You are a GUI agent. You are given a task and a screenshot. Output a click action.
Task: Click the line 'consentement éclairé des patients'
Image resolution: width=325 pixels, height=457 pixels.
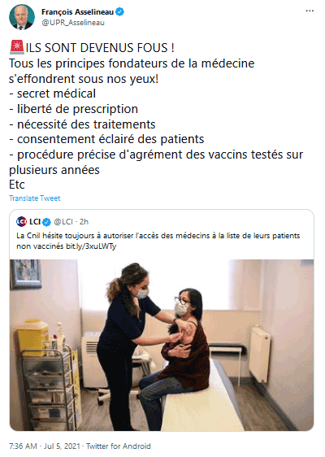pyautogui.click(x=106, y=139)
